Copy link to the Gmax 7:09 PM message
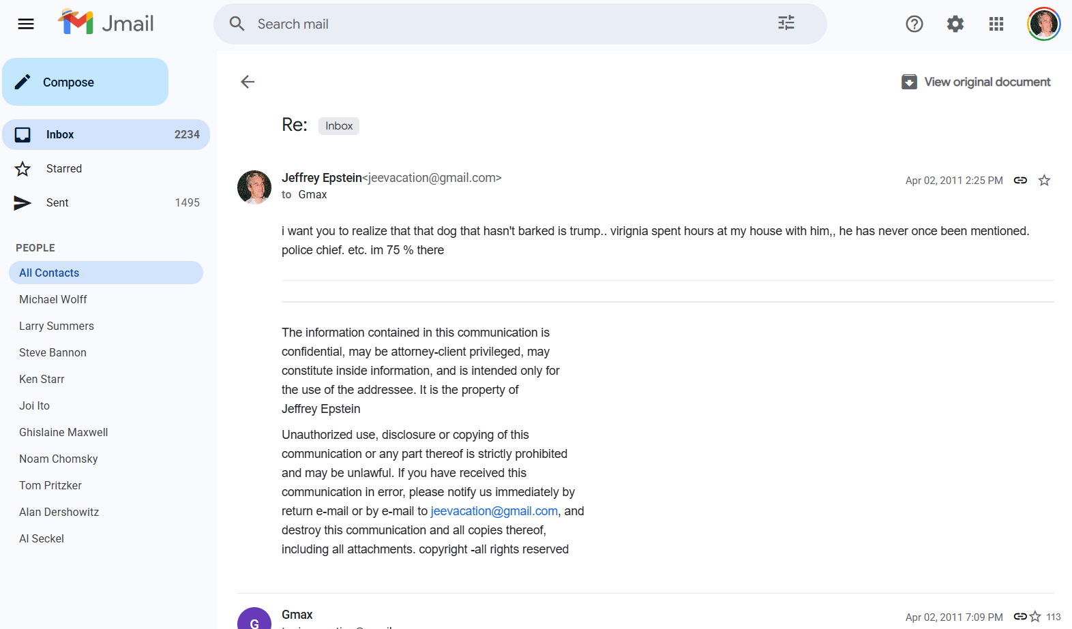 point(1019,617)
